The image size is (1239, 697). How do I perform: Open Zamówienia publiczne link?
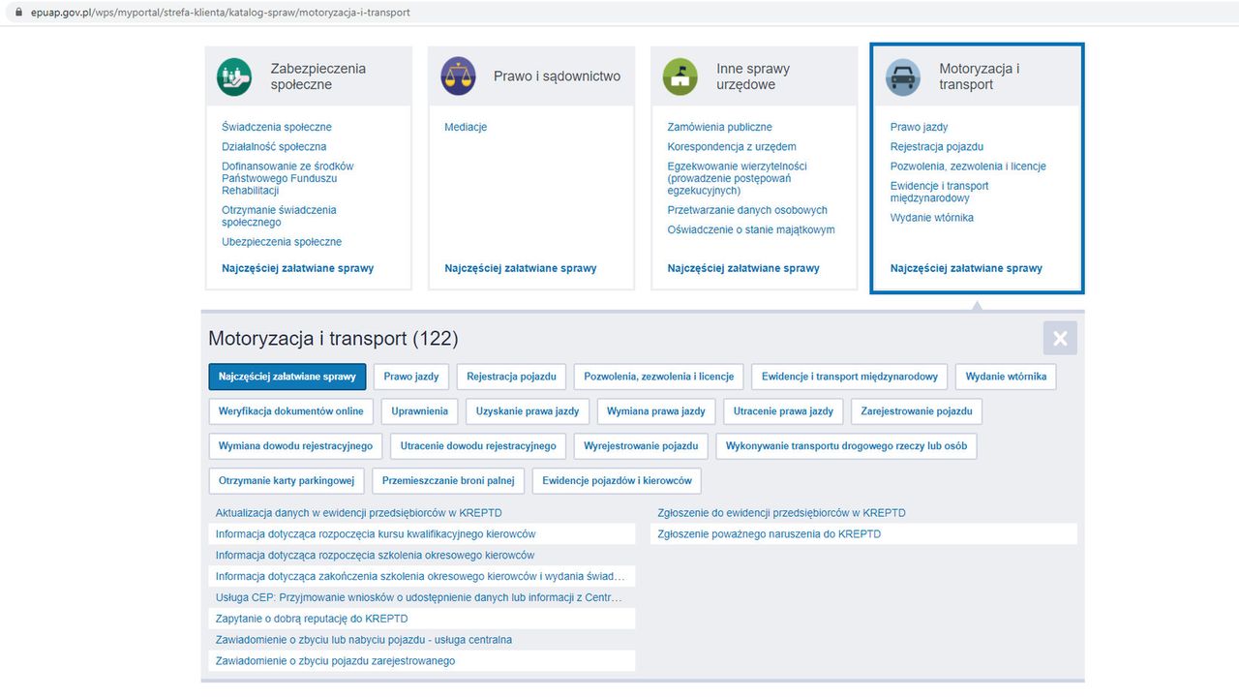tap(720, 127)
